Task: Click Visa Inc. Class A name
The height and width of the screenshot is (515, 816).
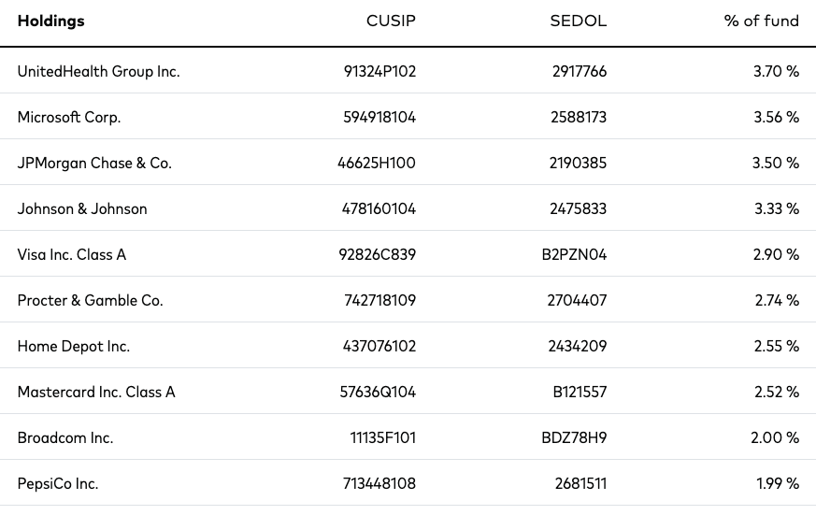Action: click(72, 254)
